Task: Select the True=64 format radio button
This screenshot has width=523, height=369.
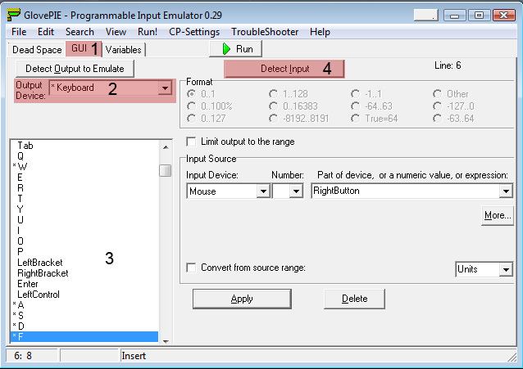Action: coord(356,118)
